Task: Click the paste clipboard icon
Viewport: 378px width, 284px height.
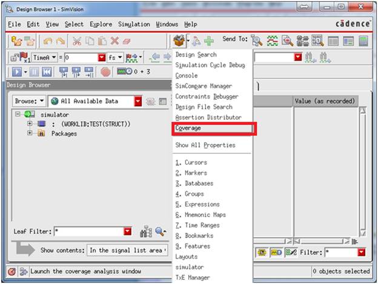Action: pos(102,41)
